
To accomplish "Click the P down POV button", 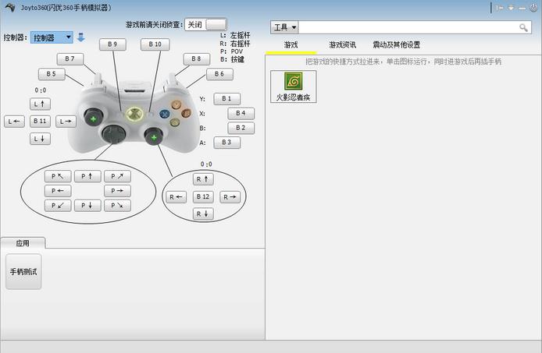I will 87,205.
